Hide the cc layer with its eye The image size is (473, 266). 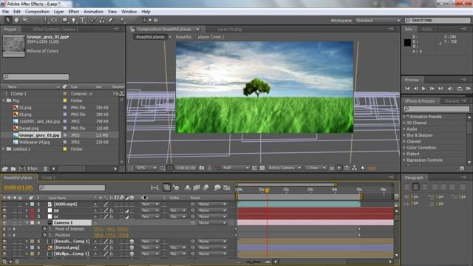point(4,216)
